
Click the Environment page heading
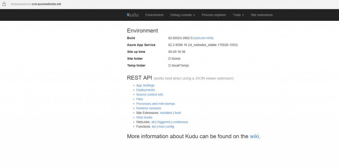[x=142, y=31]
